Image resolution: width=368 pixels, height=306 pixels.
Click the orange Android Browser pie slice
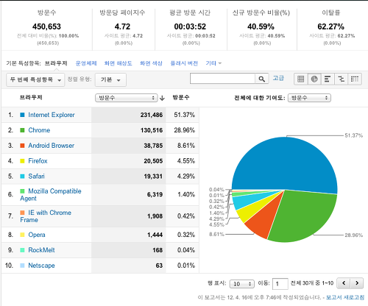pos(263,218)
